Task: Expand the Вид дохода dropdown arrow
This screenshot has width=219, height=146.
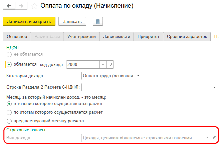Action: coord(208,138)
